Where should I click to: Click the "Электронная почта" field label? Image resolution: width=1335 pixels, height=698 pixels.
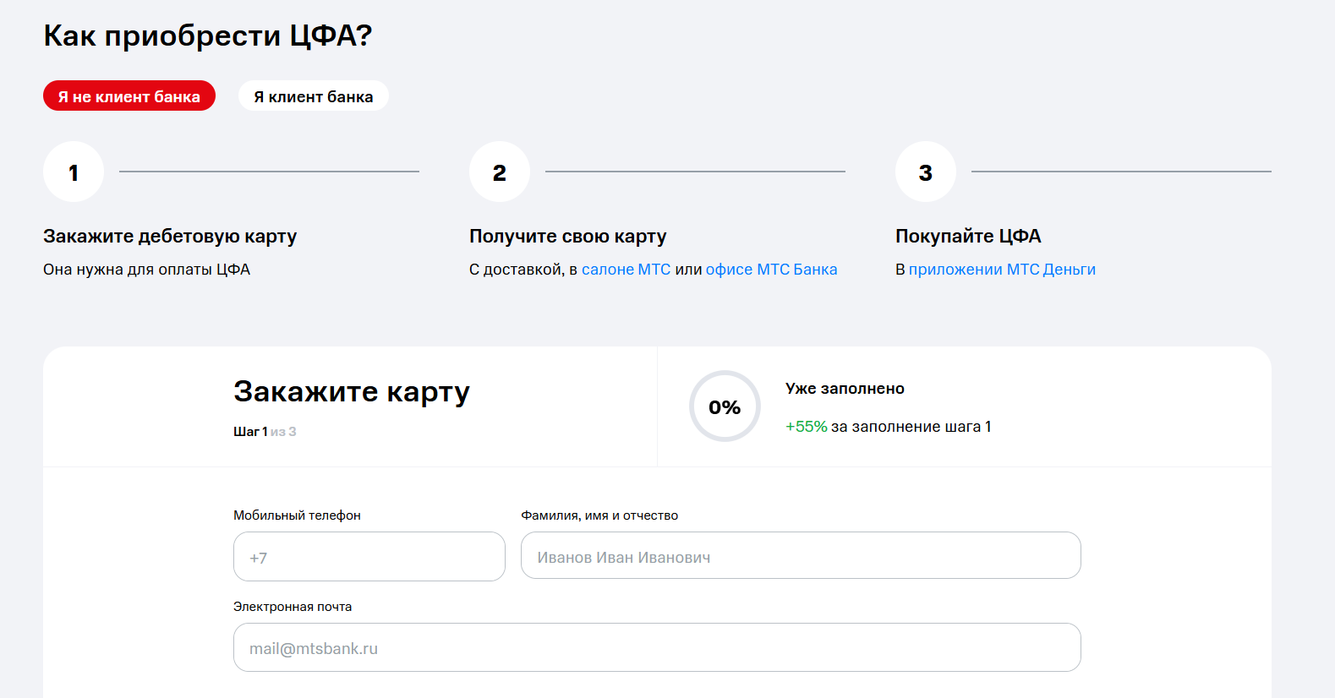(x=293, y=607)
